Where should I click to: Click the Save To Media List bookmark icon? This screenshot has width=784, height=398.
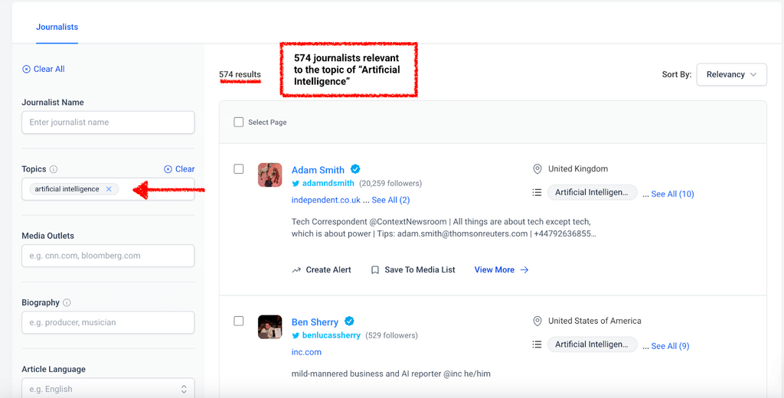click(375, 270)
